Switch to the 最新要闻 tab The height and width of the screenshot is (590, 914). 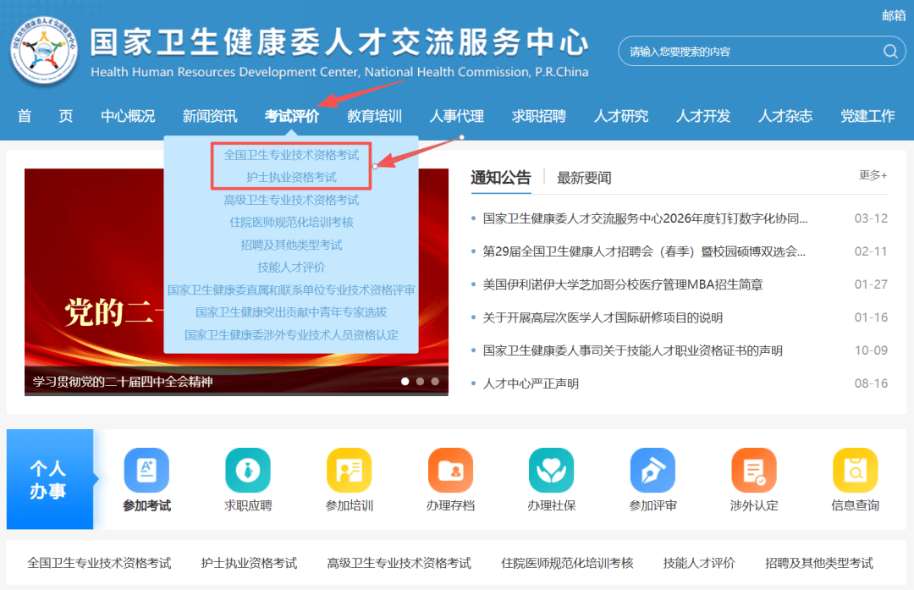[x=583, y=178]
